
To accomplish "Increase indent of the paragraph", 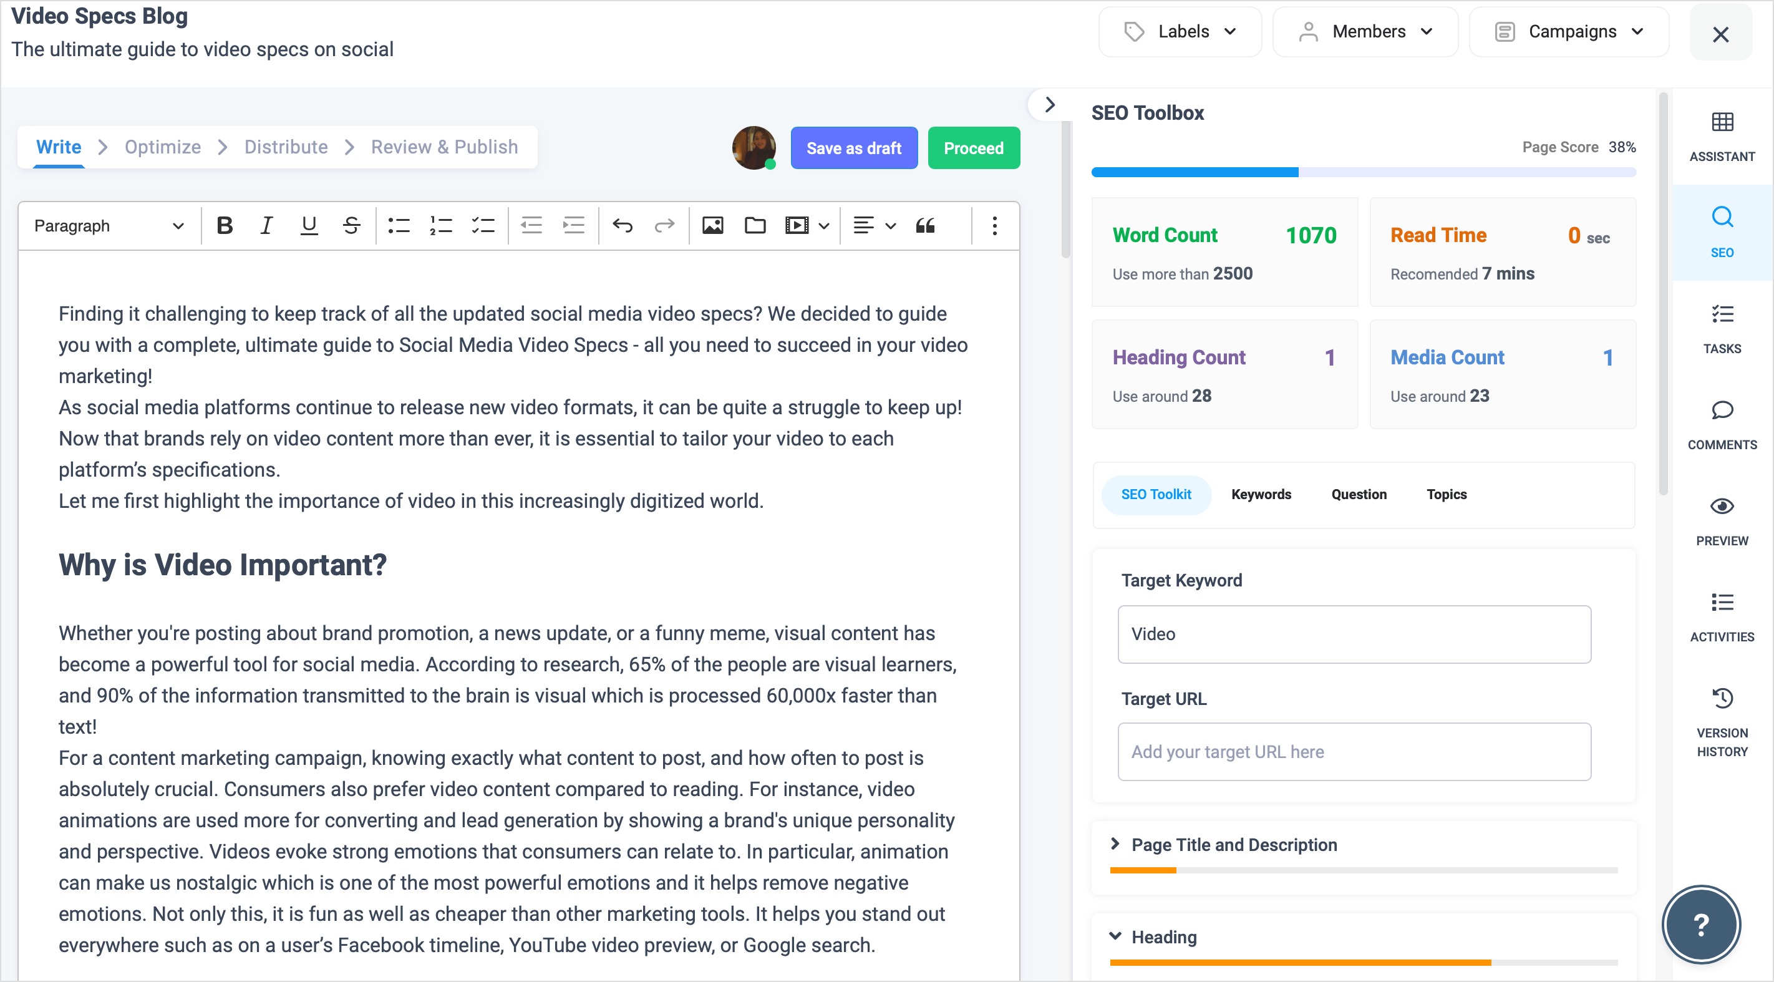I will click(573, 226).
